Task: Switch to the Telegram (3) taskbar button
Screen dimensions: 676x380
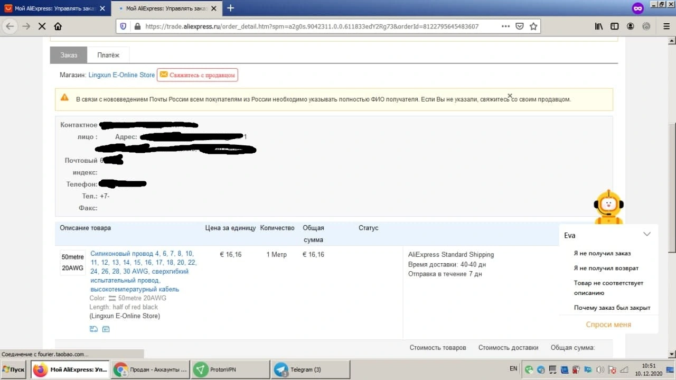Action: tap(310, 369)
